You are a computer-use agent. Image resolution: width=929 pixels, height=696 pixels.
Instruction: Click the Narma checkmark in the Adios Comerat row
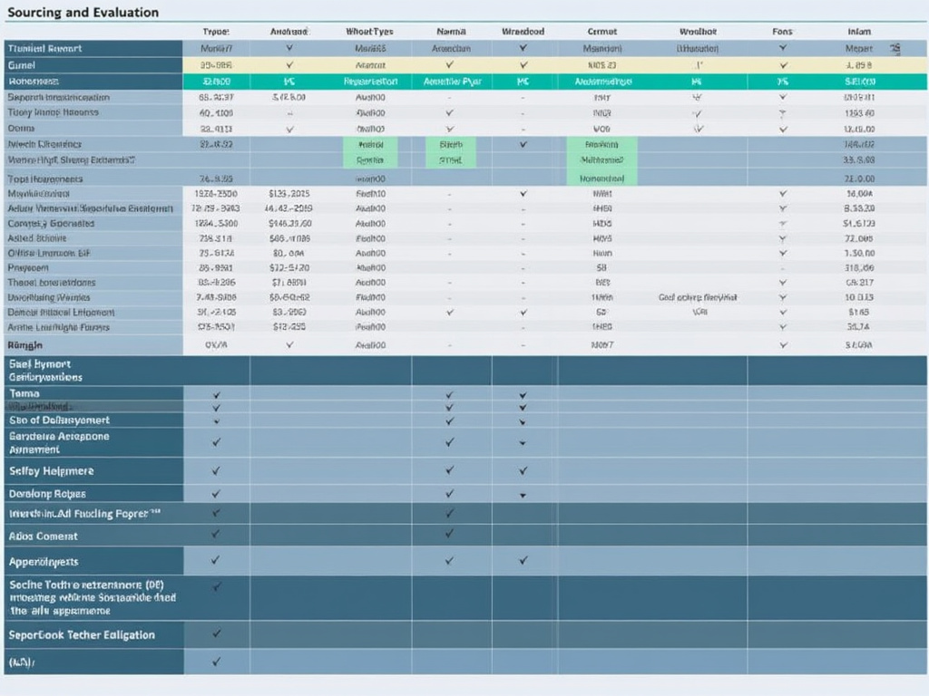coord(449,535)
